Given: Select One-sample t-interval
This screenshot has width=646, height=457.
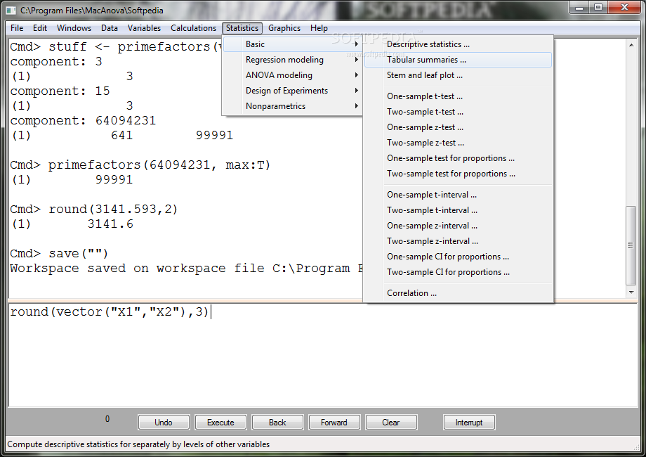Looking at the screenshot, I should coord(458,195).
